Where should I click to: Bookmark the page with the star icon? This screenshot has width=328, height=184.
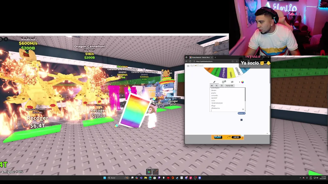point(237,61)
